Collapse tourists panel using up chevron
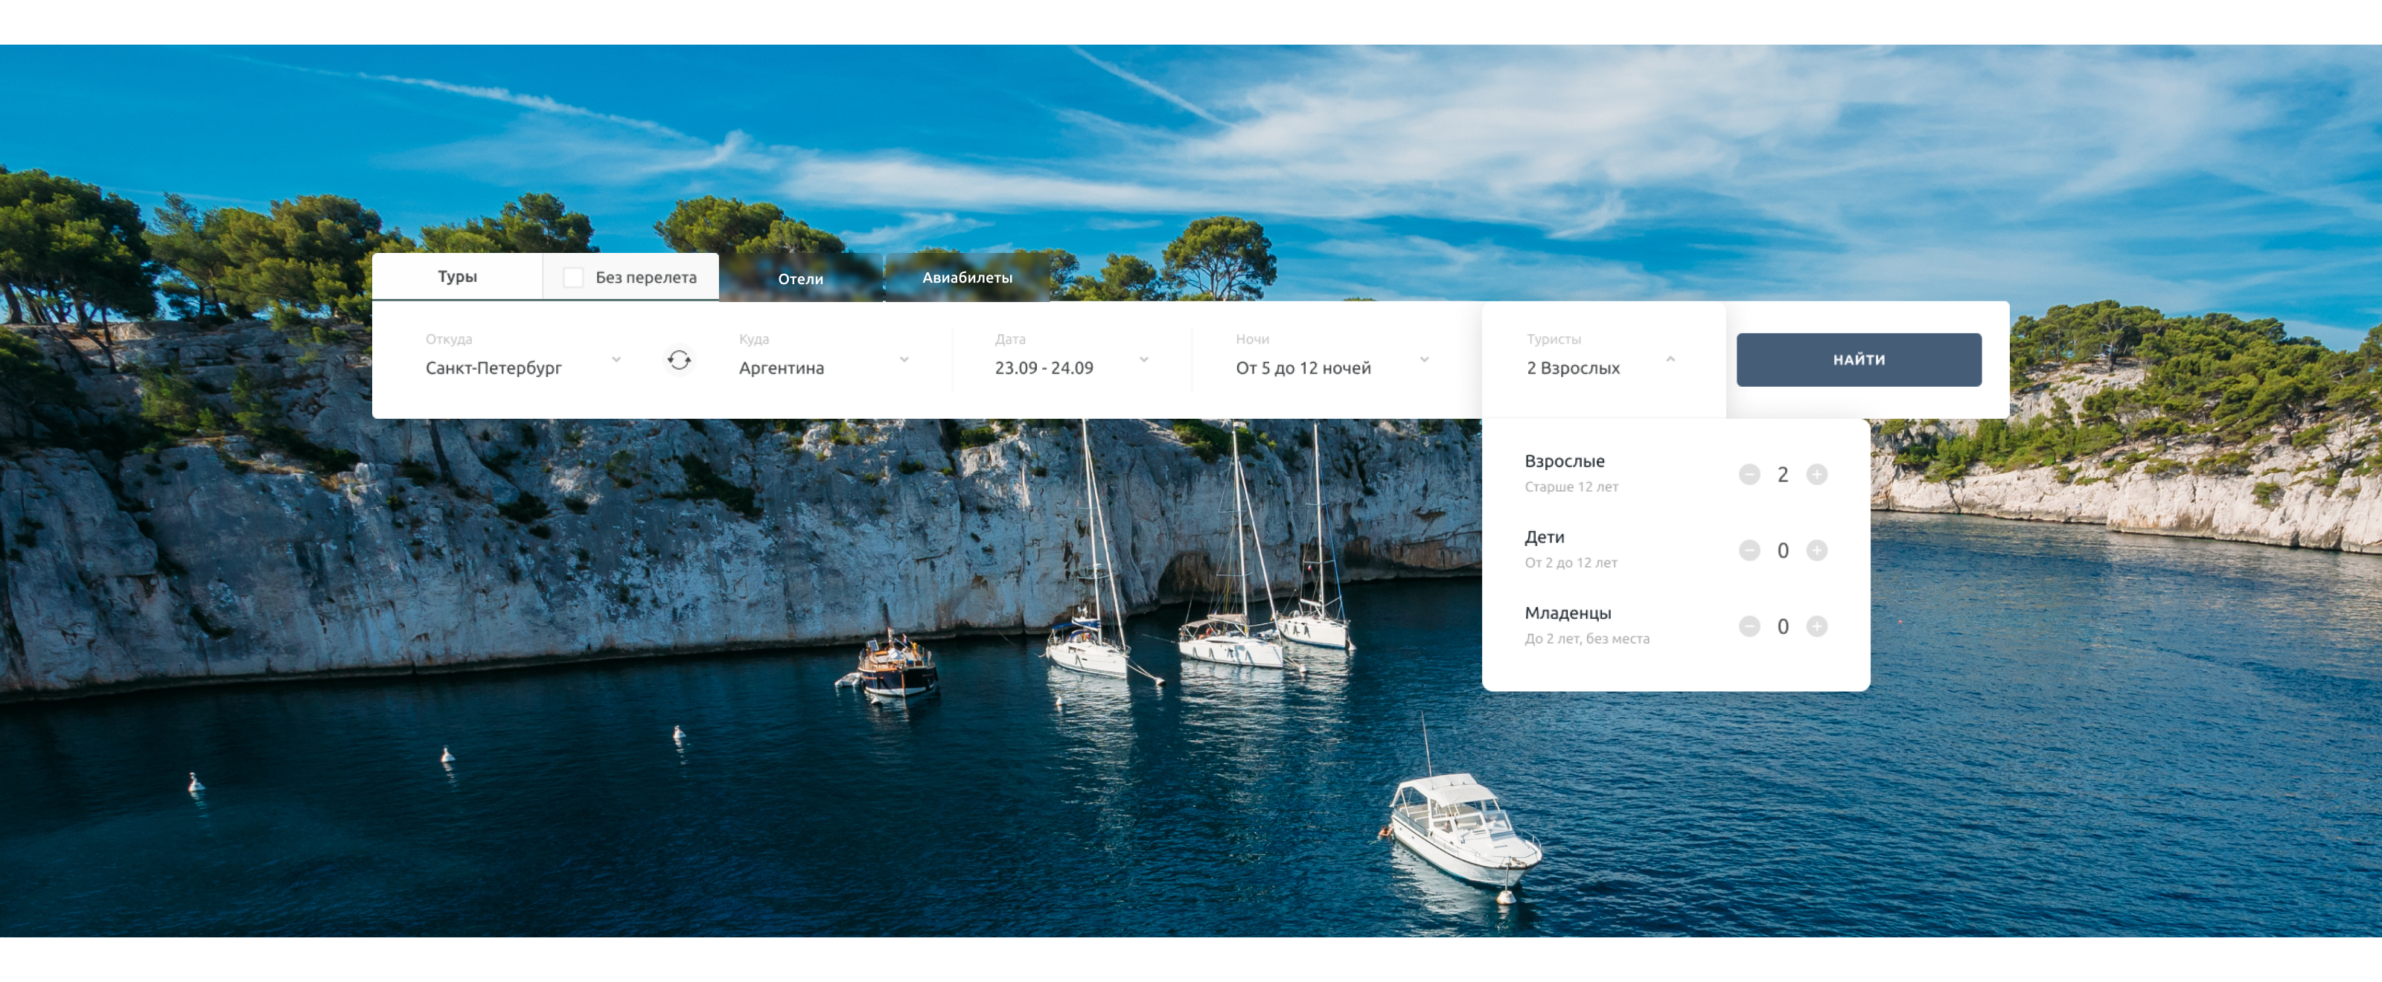The height and width of the screenshot is (982, 2382). (x=1670, y=359)
